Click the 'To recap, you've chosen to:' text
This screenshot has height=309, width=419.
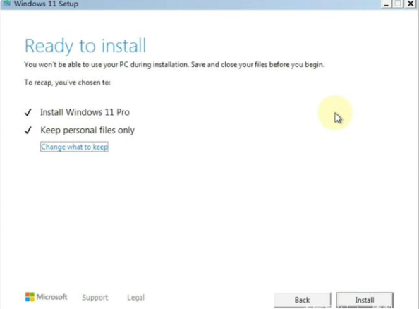67,83
